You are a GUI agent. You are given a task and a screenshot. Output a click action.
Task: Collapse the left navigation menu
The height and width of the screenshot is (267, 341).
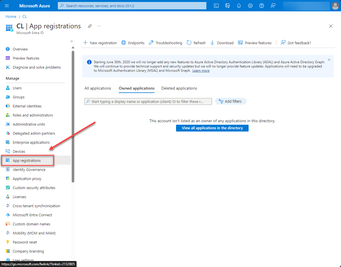(72, 41)
